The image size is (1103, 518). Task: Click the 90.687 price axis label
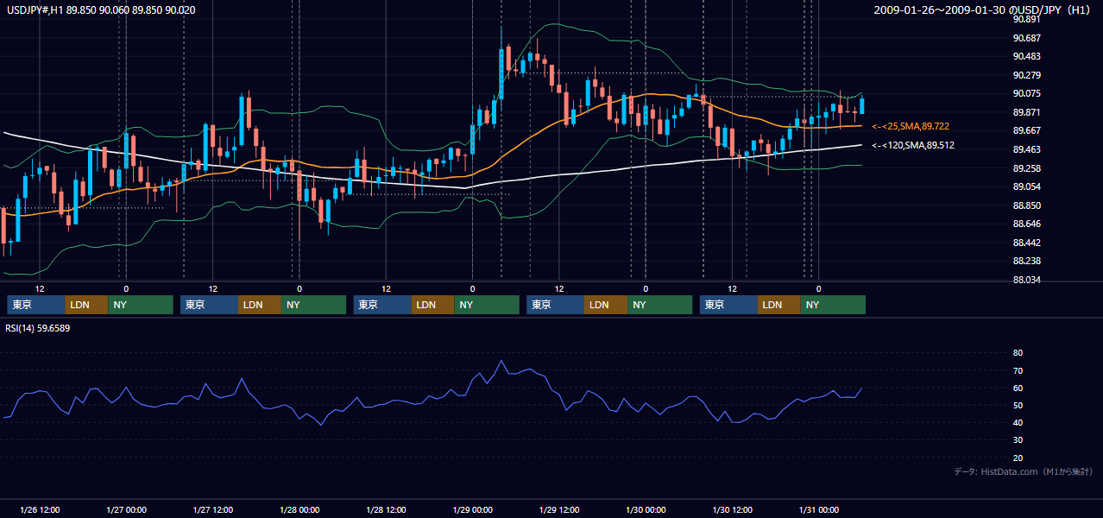pos(1026,38)
